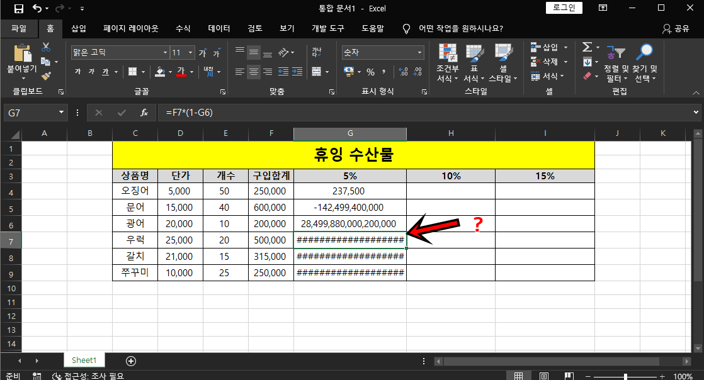Toggle underline formatting
The image size is (704, 380).
click(x=106, y=72)
